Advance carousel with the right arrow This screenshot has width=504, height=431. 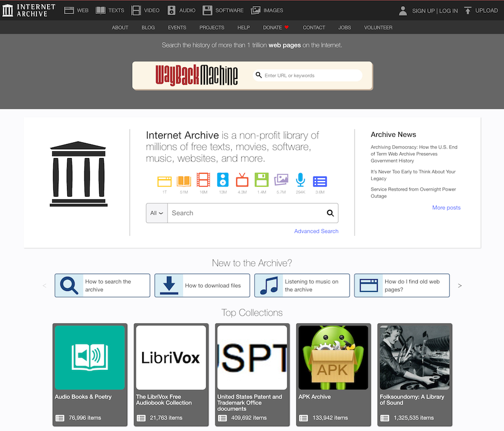[x=460, y=286]
